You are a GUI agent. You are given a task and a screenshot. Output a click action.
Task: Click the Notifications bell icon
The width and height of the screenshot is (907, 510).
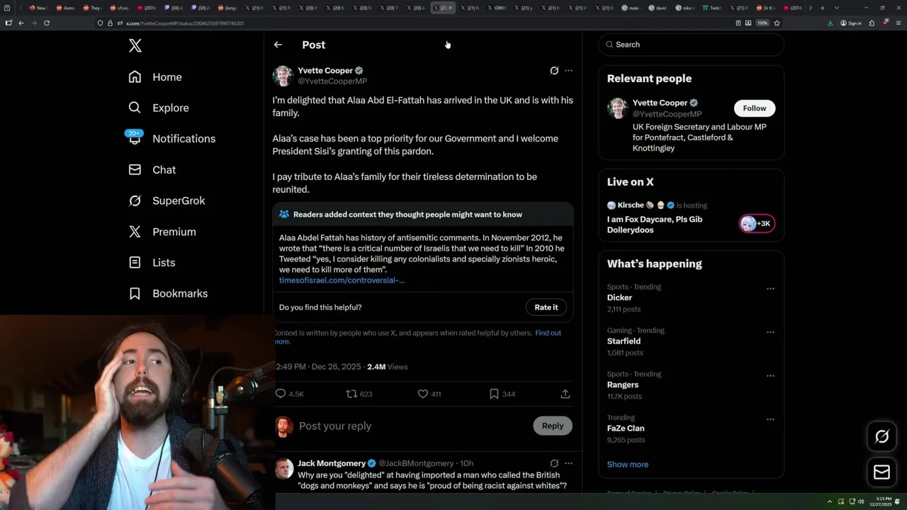(135, 139)
